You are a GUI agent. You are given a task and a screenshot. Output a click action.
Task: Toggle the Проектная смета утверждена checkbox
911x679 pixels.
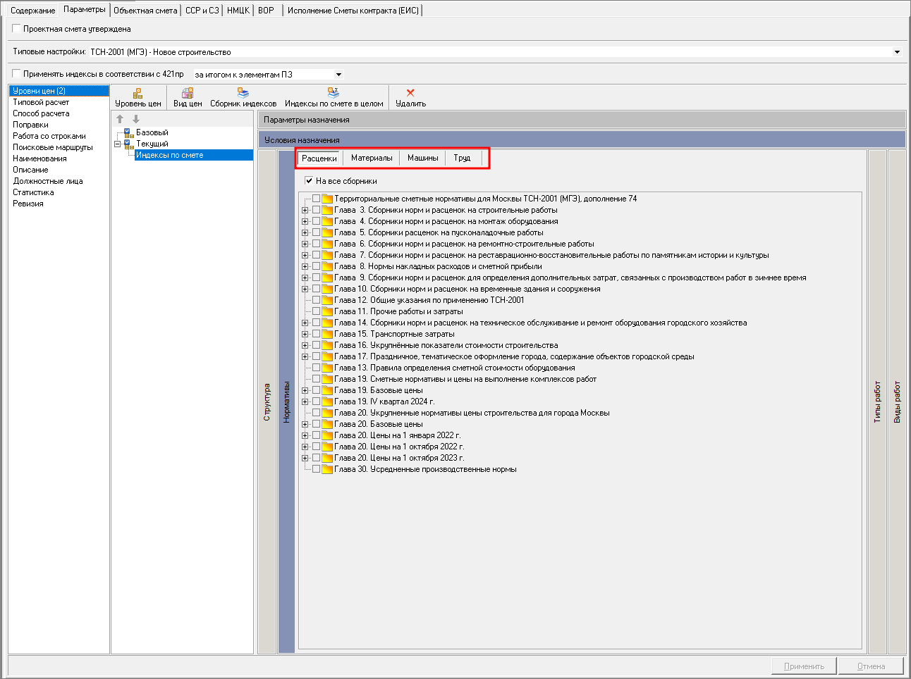[x=17, y=29]
